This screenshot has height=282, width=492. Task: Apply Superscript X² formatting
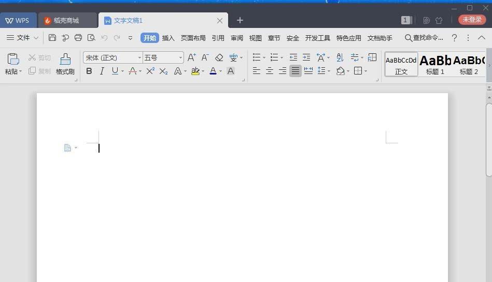click(150, 71)
